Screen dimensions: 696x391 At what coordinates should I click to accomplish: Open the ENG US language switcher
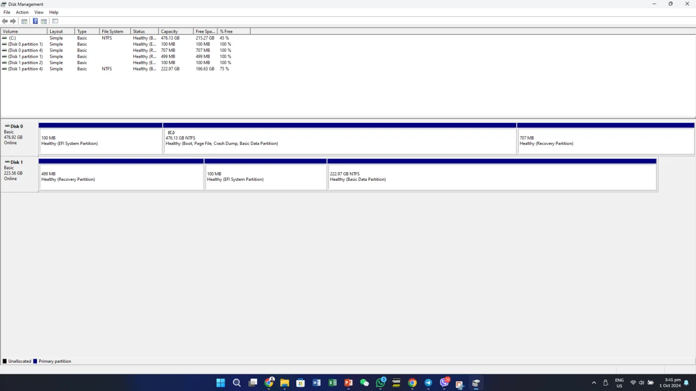tap(619, 383)
